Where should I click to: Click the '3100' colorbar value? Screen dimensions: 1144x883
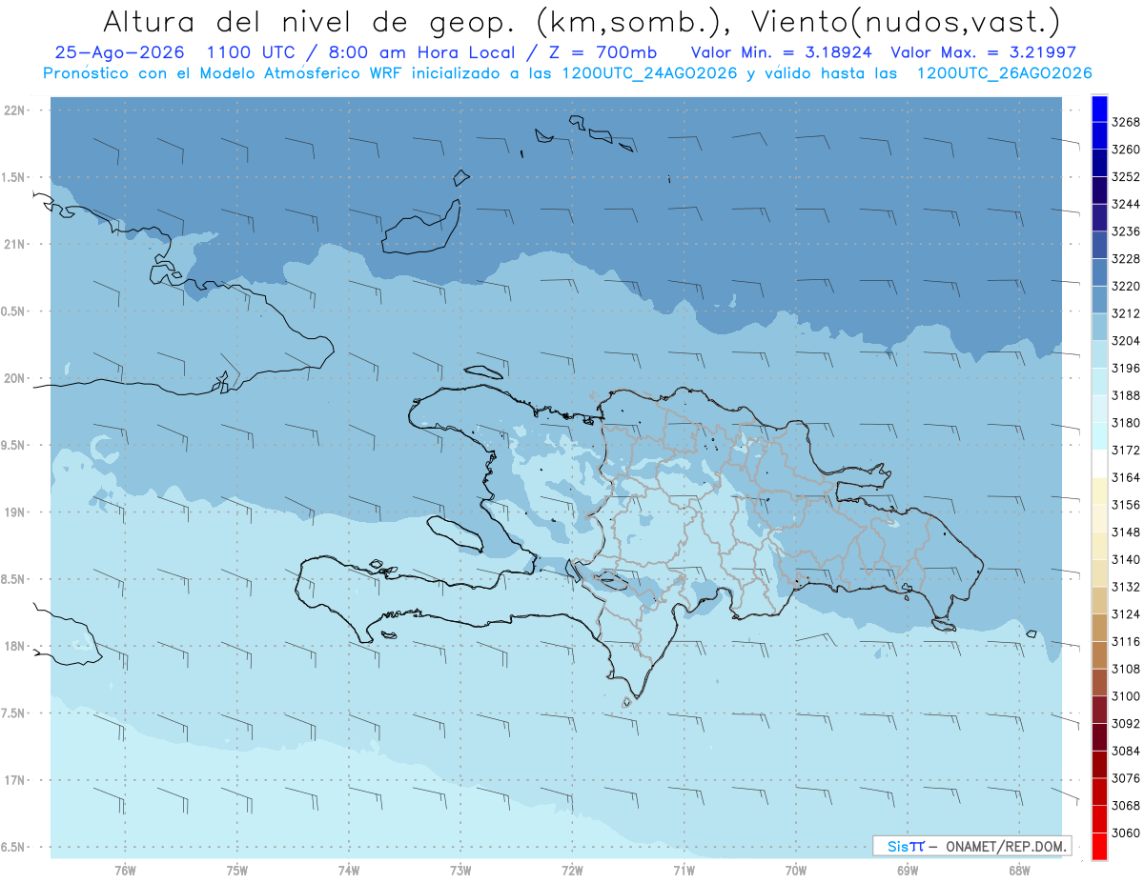click(x=1126, y=696)
